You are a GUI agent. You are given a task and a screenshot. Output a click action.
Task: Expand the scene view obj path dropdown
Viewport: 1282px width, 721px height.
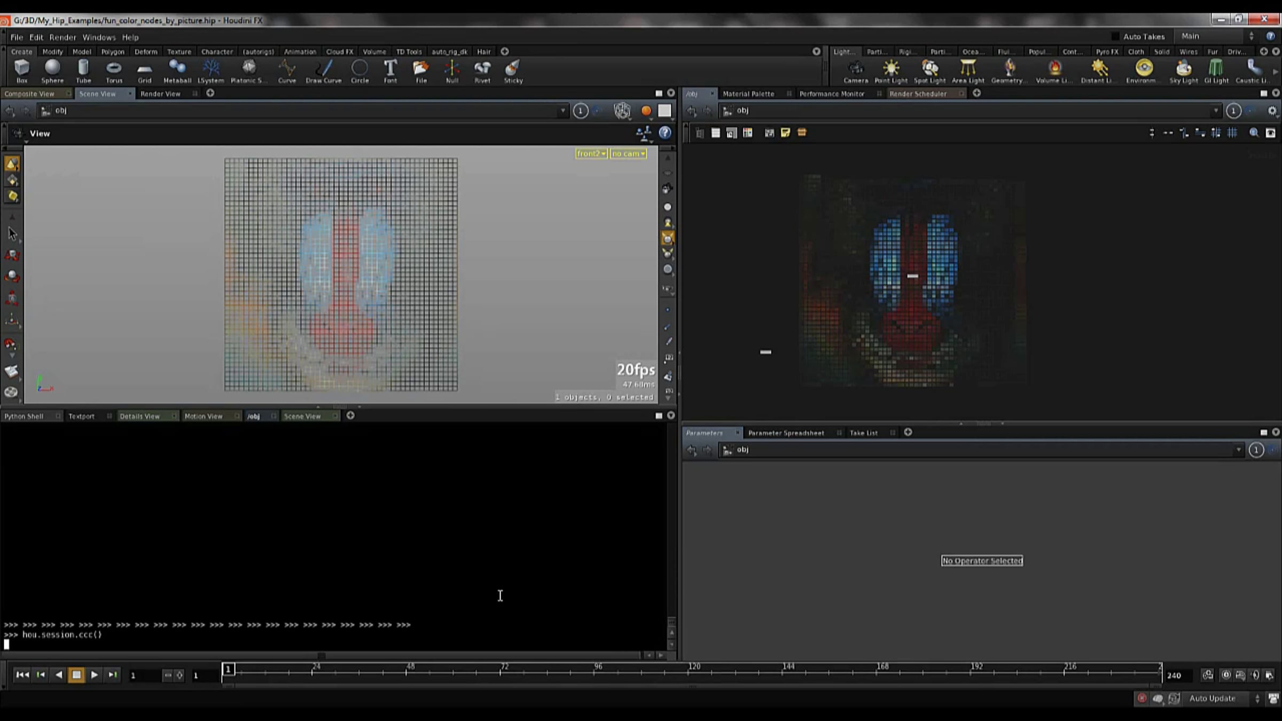(x=562, y=111)
